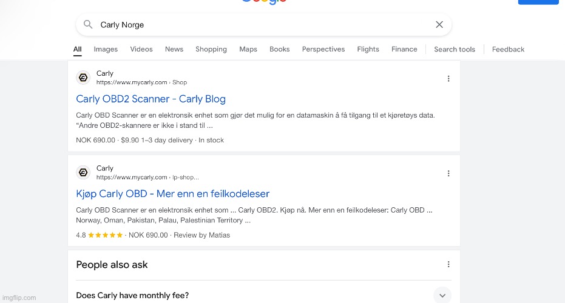Open three-dot menu for Carly Blog result
This screenshot has height=303, width=565.
(x=448, y=79)
